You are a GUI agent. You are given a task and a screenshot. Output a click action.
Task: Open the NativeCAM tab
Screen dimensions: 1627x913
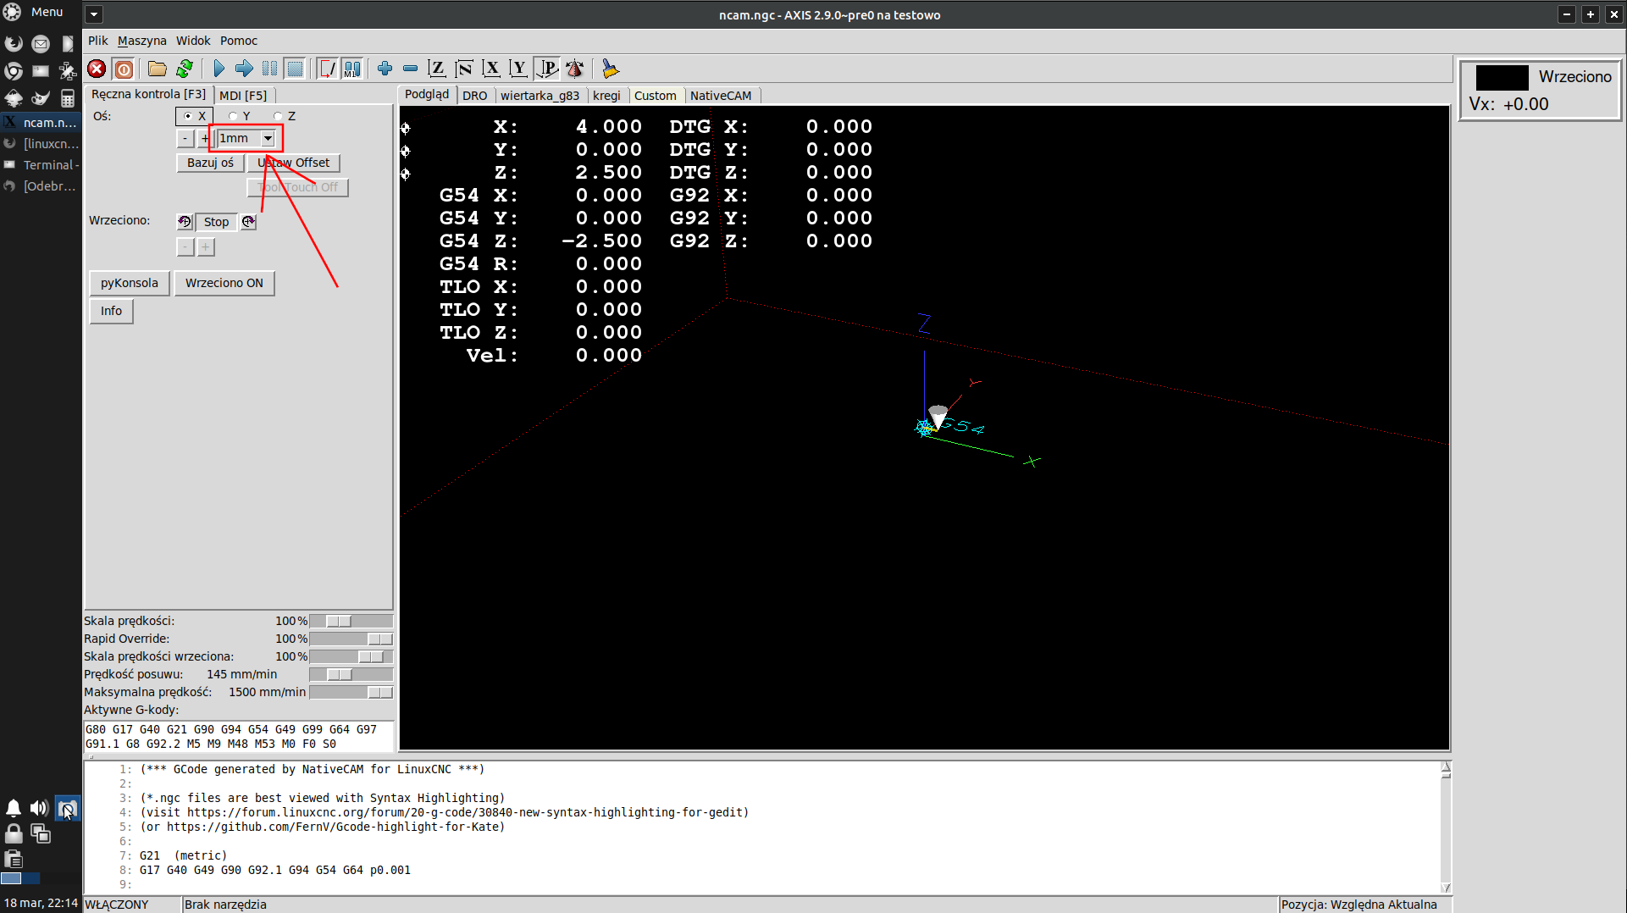click(721, 96)
